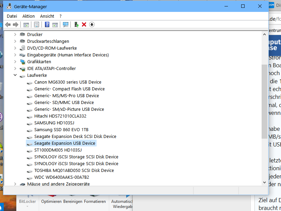Click Formatieren in the background ribbon
Image resolution: width=281 pixels, height=211 pixels.
point(95,201)
